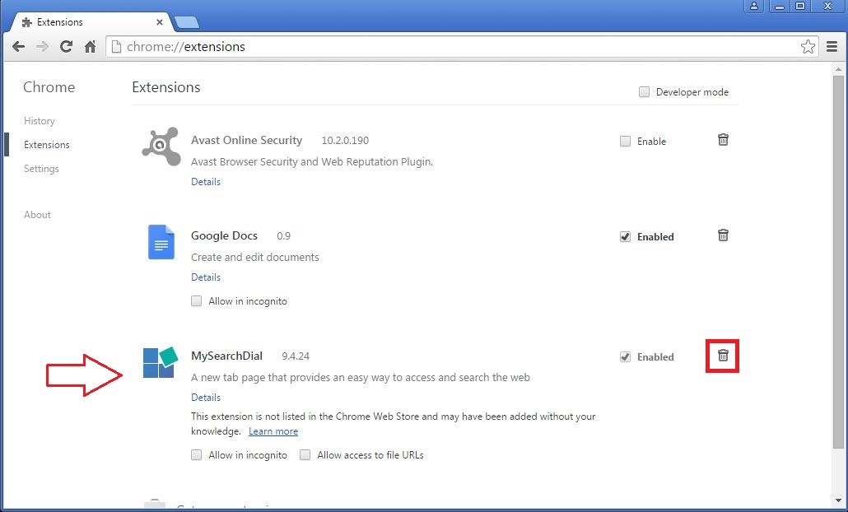The height and width of the screenshot is (512, 848).
Task: Click the 'Avast Browser Security' description text
Action: 312,161
